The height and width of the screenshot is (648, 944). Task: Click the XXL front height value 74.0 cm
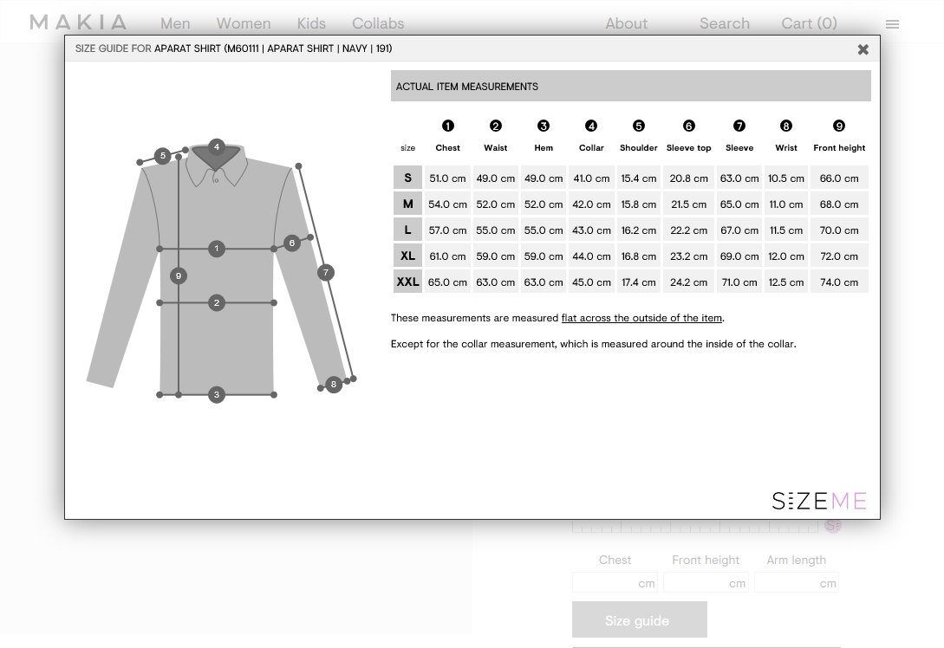(x=838, y=282)
